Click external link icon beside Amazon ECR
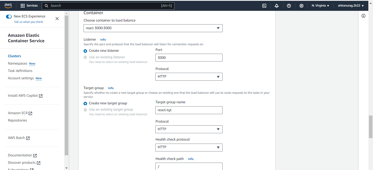 pos(30,113)
